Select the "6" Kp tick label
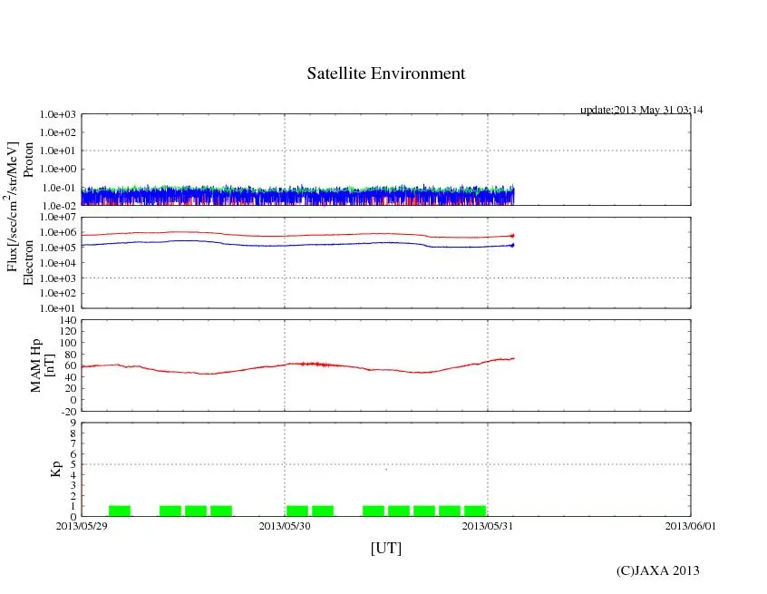This screenshot has width=767, height=594. pos(73,454)
